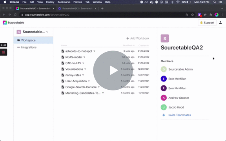The width and height of the screenshot is (226, 141).
Task: Bookmark this page with the star icon
Action: click(192, 14)
